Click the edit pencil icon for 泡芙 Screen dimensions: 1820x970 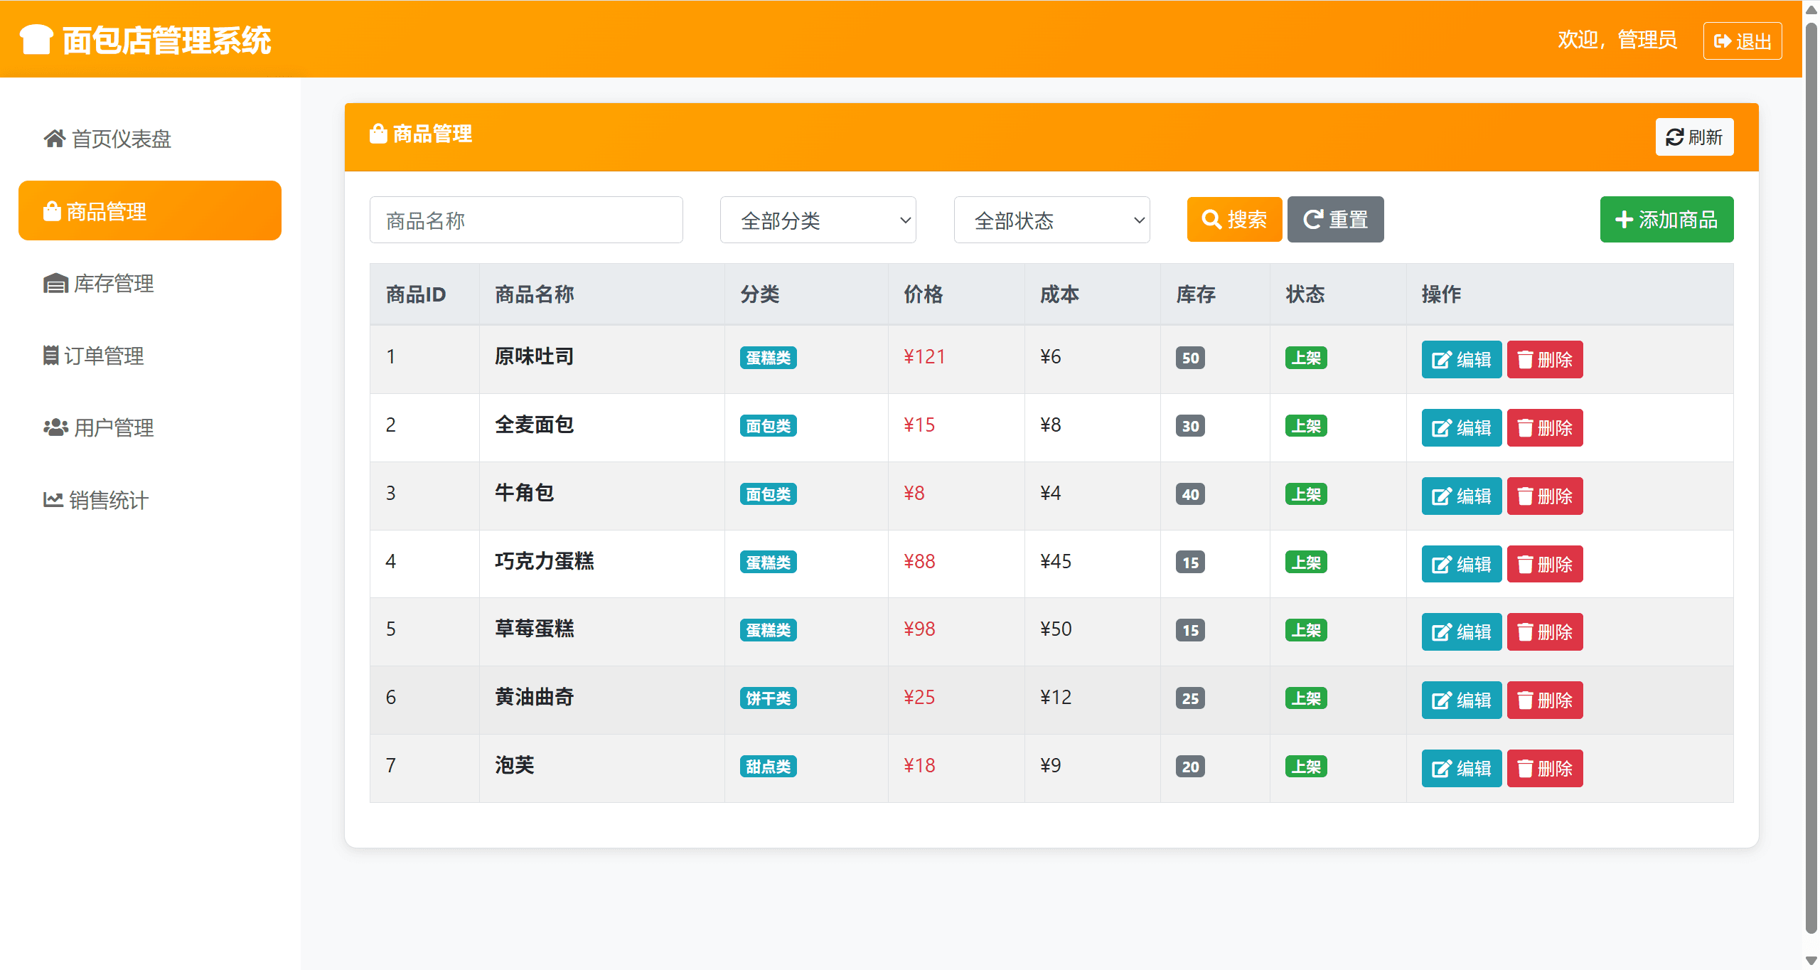(x=1441, y=767)
